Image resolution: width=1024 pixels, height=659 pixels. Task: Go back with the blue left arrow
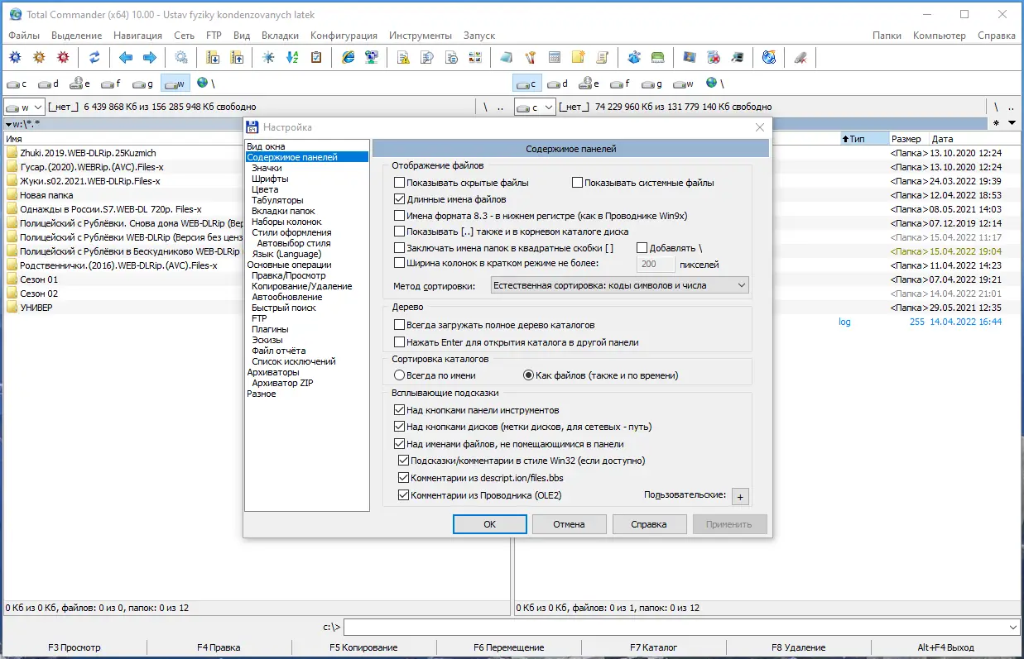126,57
